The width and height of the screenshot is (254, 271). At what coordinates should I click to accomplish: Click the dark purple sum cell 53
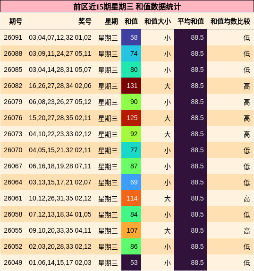tap(131, 262)
